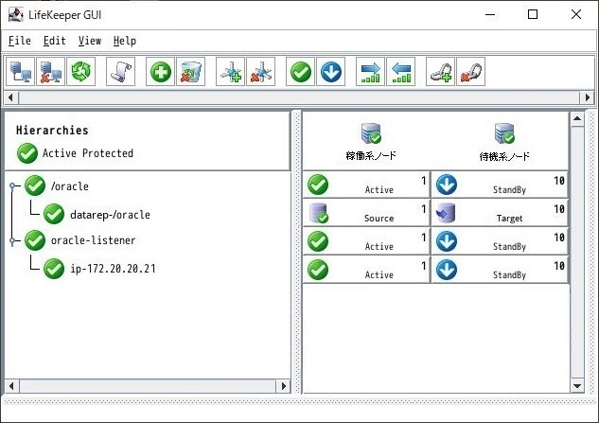Viewport: 599px width, 423px height.
Task: Click the green plus Create Resource Hierarchy icon
Action: click(x=161, y=72)
